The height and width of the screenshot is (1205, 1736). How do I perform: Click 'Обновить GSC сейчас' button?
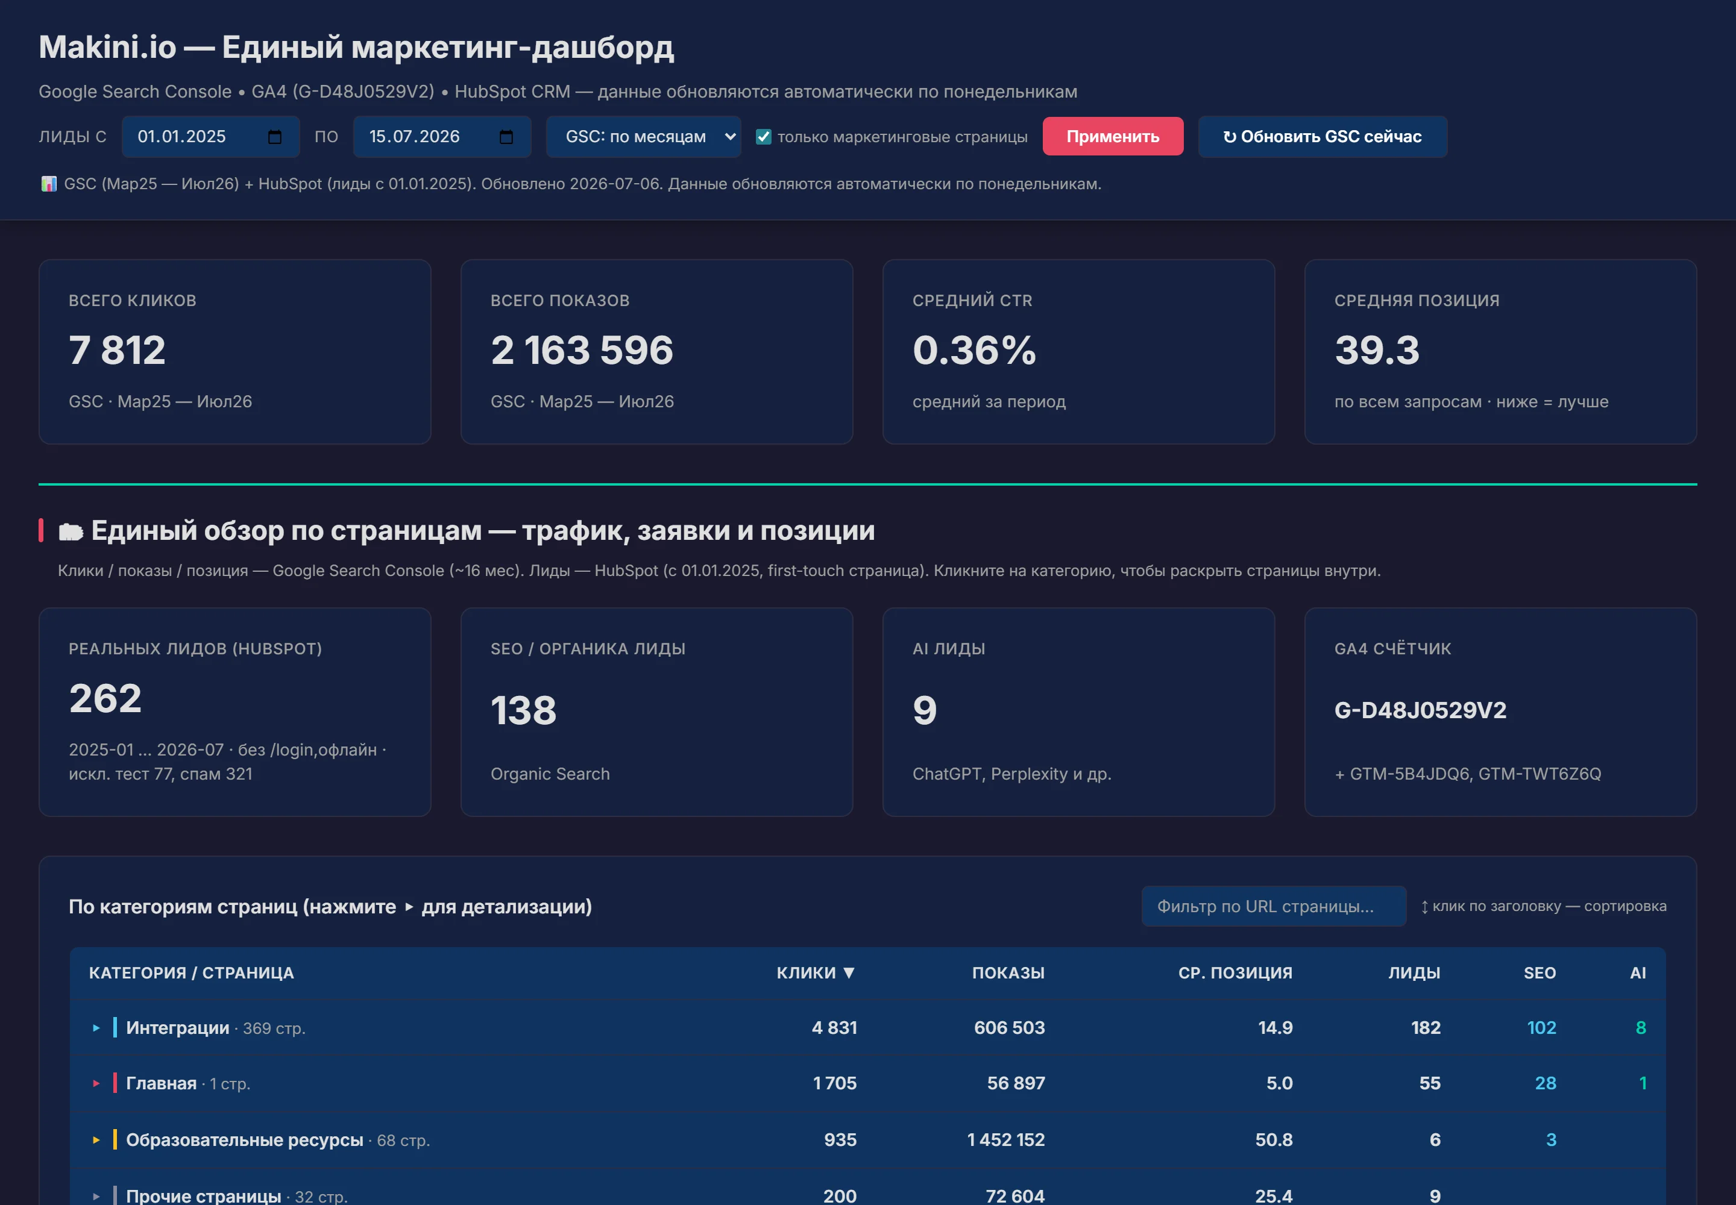[x=1322, y=137]
